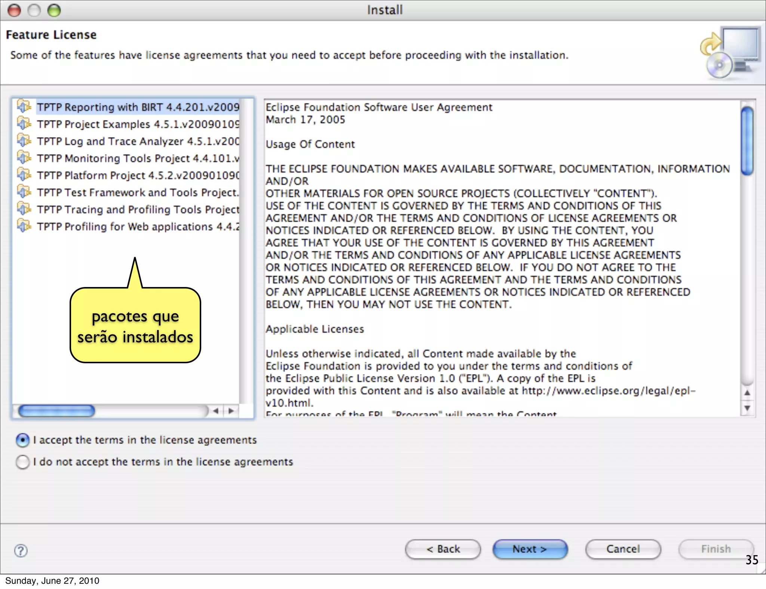Click the TPTP Platform Project feature icon

pos(24,175)
